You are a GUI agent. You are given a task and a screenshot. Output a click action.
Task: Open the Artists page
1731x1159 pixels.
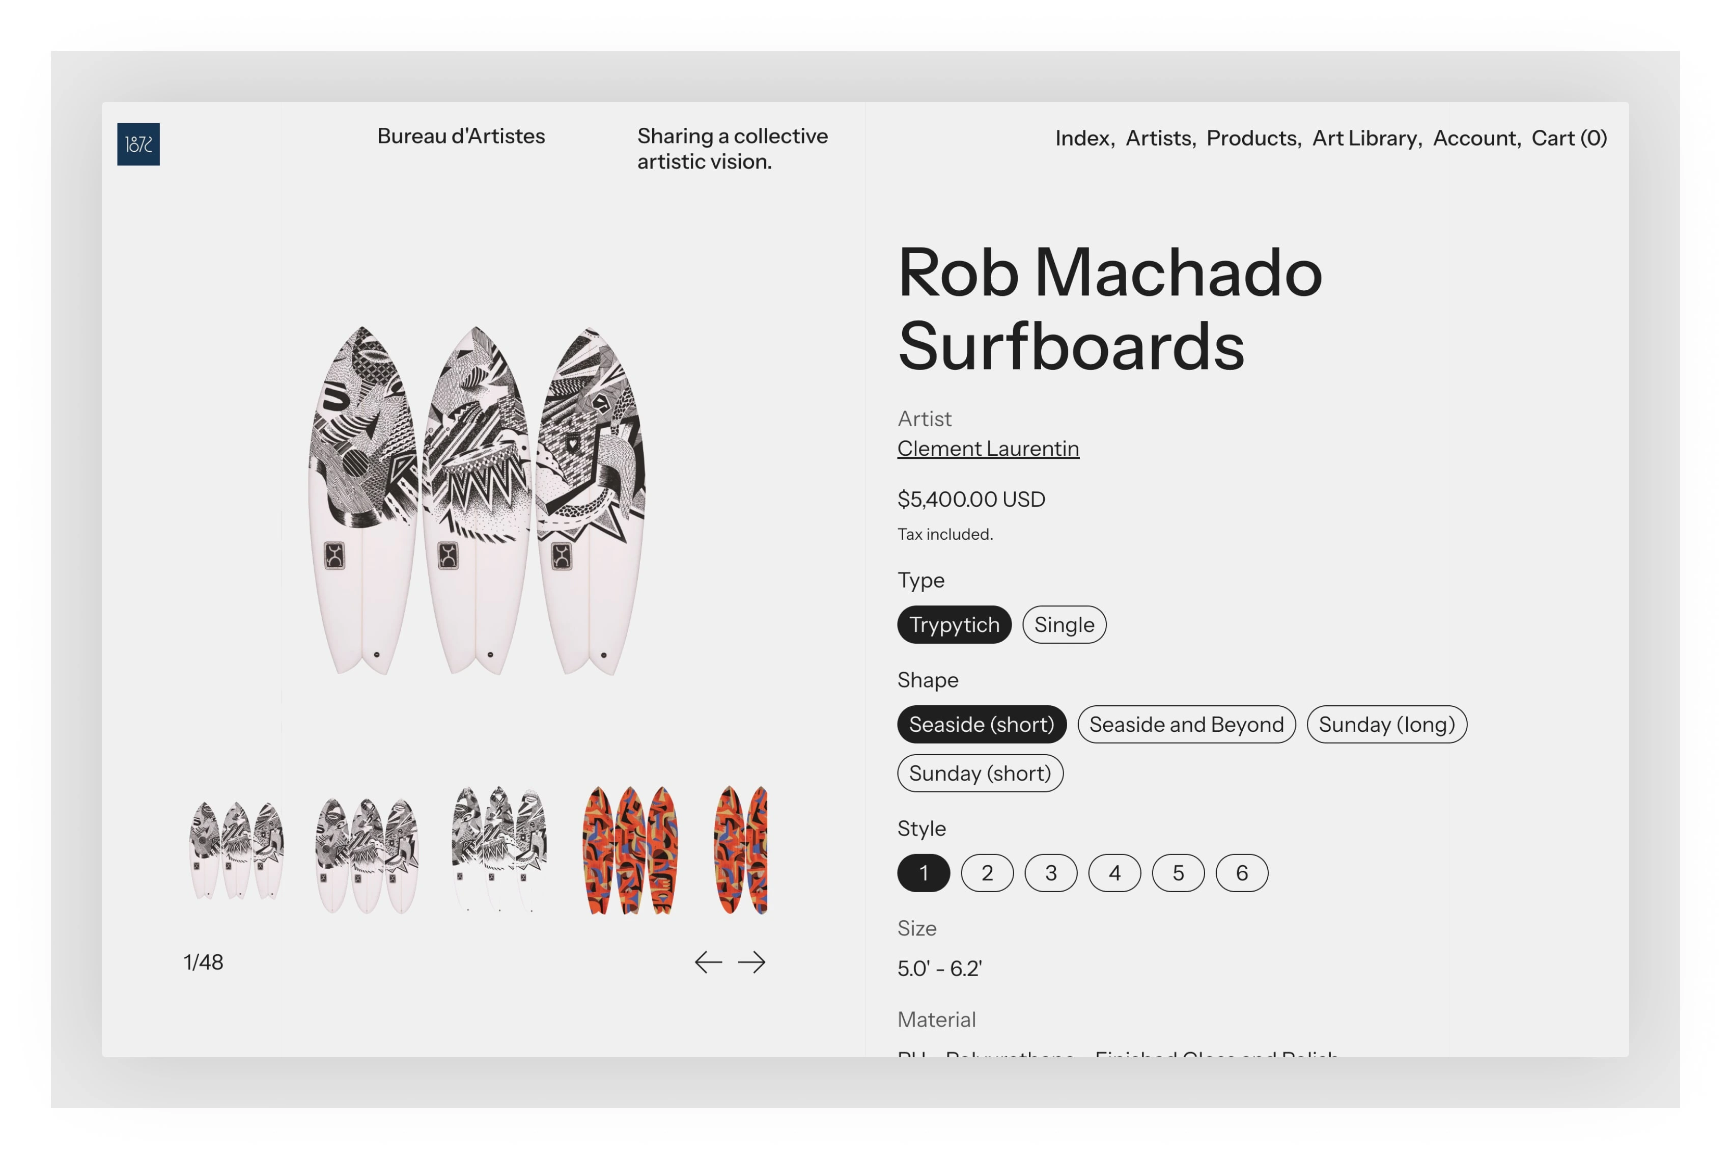click(x=1160, y=138)
